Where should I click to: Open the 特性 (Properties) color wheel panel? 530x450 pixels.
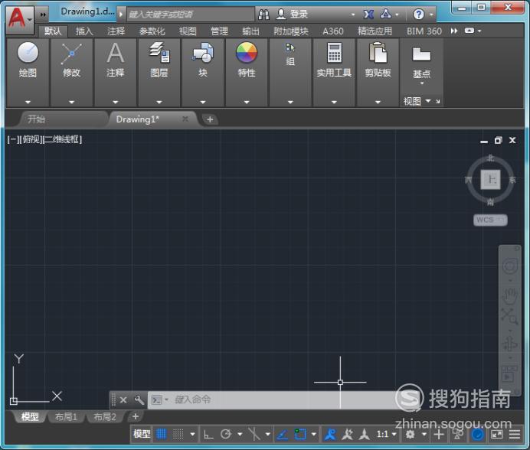(247, 60)
